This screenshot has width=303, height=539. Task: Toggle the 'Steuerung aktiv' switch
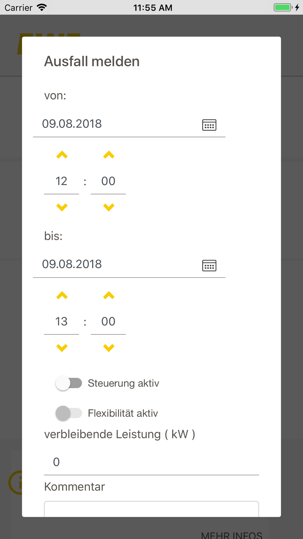pos(69,383)
